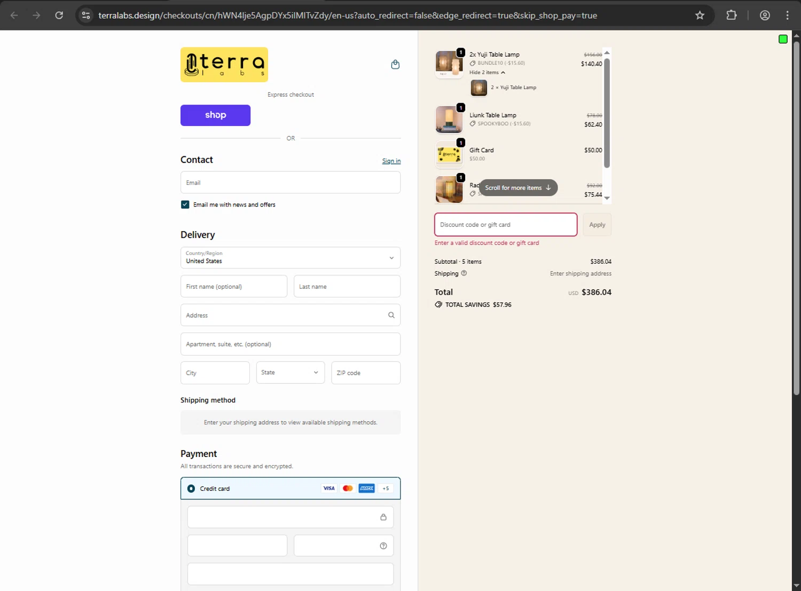This screenshot has height=591, width=801.
Task: Click the Gift Card $50.00 price
Action: coord(593,150)
